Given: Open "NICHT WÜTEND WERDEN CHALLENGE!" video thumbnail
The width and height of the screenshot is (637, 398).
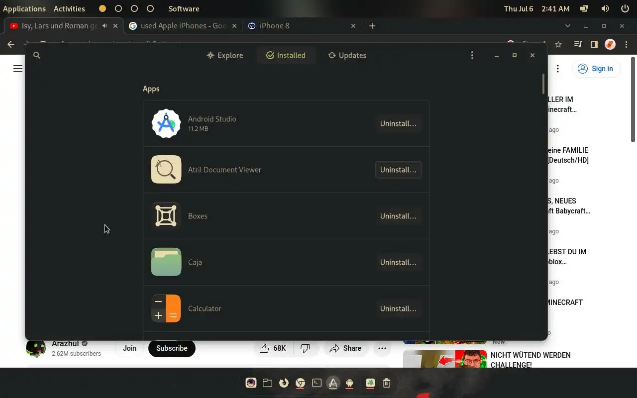Looking at the screenshot, I should point(445,359).
